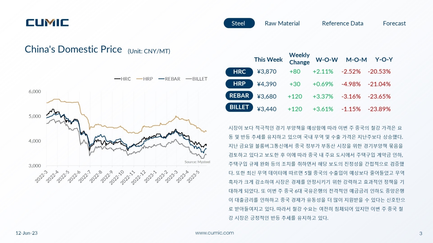Click the CUMIC logo
The image size is (433, 243).
47,23
